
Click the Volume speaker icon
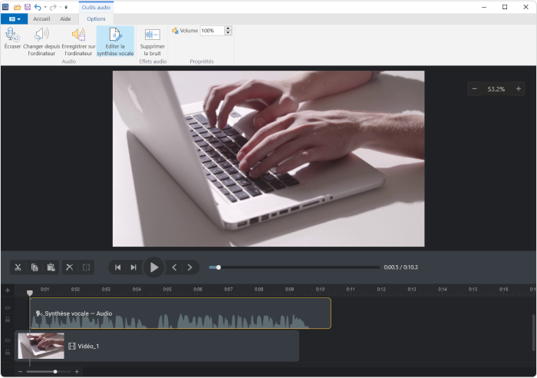(x=175, y=31)
